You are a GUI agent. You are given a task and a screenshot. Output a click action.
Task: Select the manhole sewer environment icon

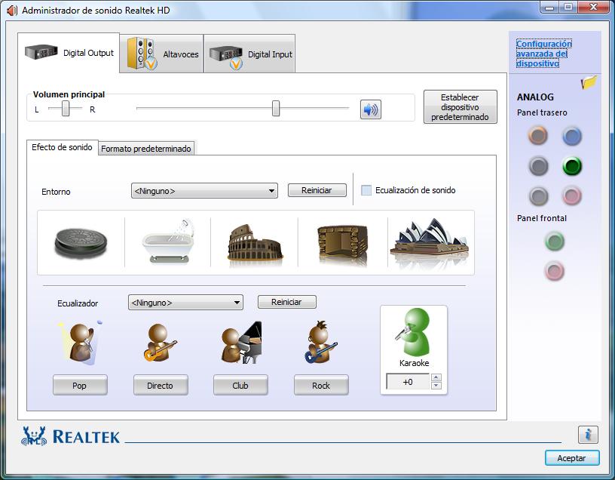(x=81, y=242)
